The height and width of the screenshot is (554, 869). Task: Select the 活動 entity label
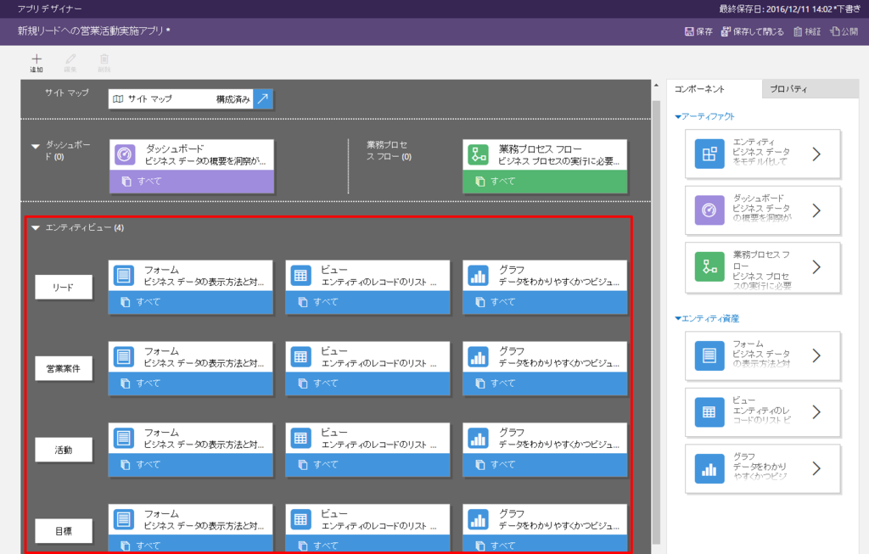pos(63,450)
